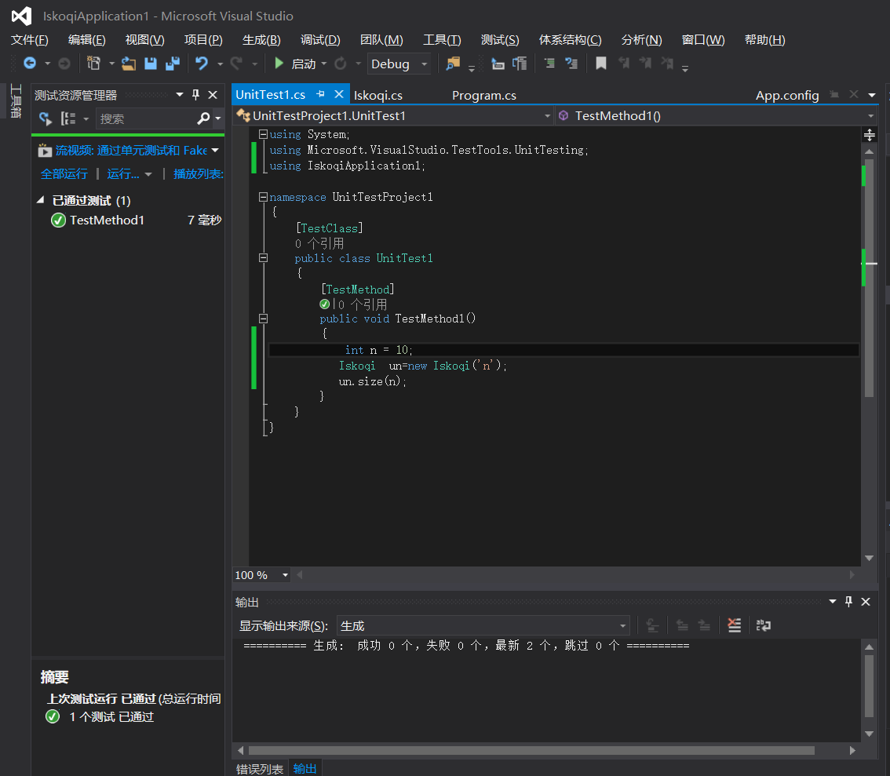This screenshot has height=776, width=890.
Task: Collapse the TestMethod1 method outlining box
Action: point(264,319)
